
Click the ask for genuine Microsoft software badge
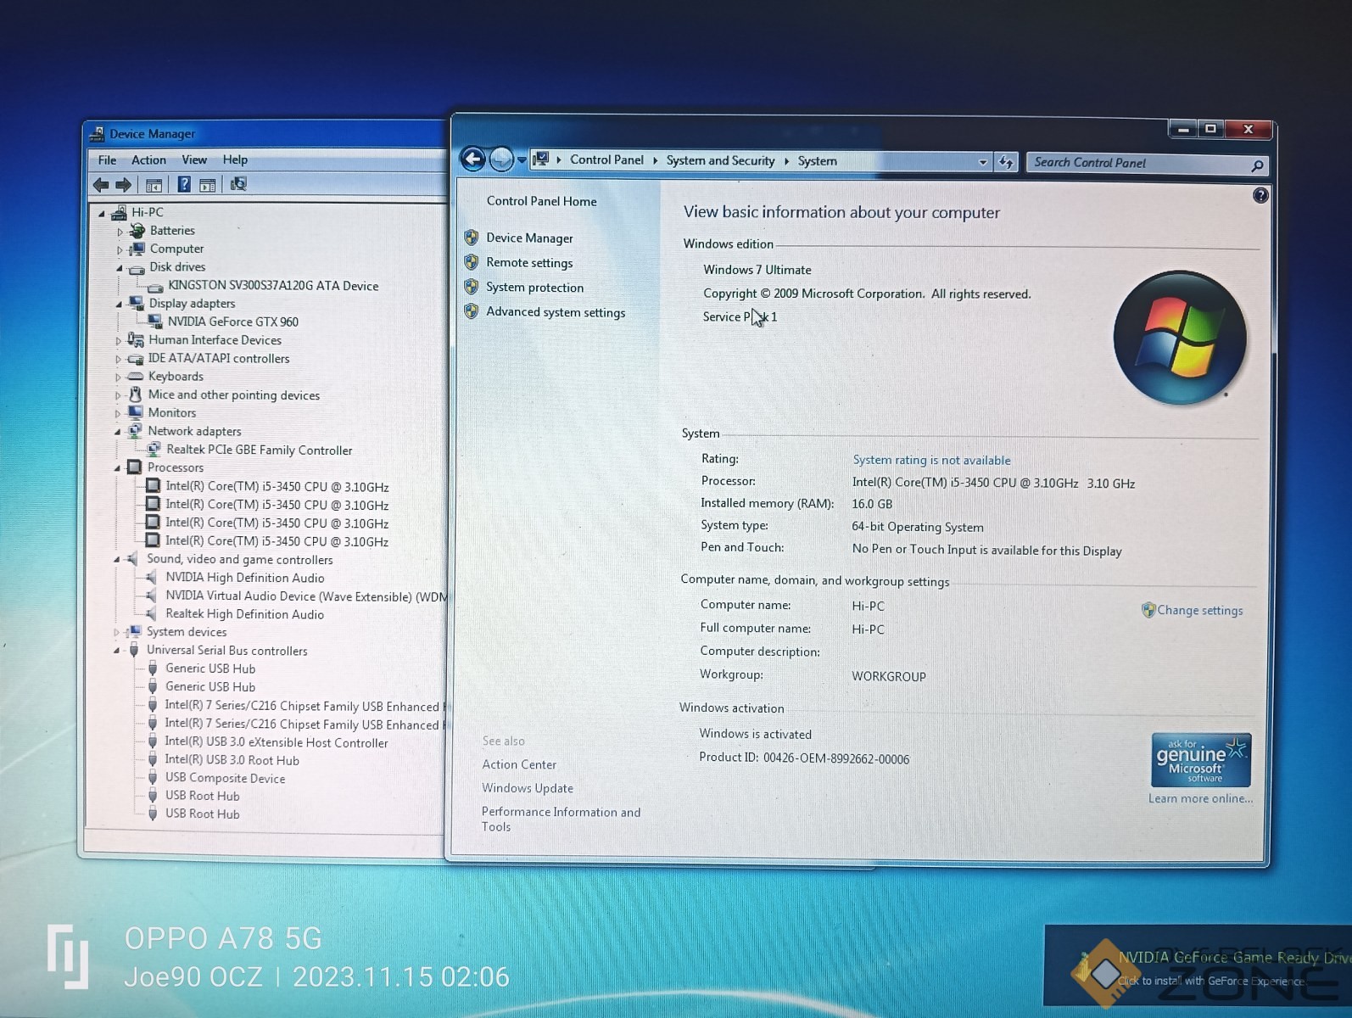1201,760
